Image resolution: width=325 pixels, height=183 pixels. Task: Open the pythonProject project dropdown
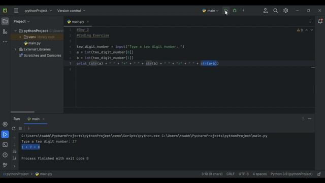click(x=39, y=11)
